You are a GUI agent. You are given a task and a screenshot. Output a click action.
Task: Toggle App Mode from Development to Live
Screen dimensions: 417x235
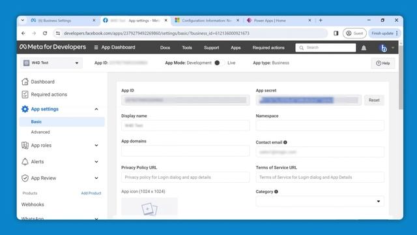pyautogui.click(x=220, y=63)
